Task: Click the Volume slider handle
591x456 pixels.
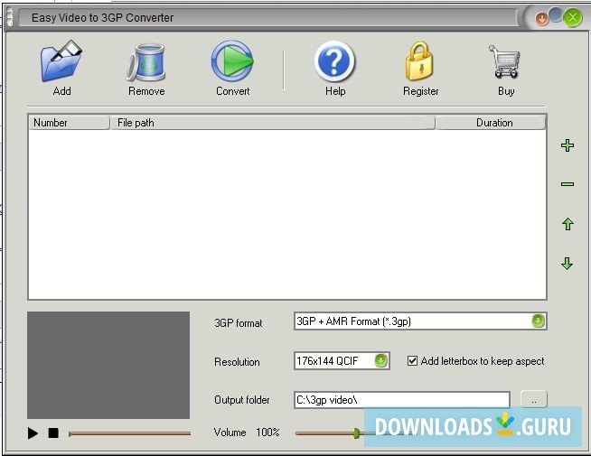Action: pos(357,433)
